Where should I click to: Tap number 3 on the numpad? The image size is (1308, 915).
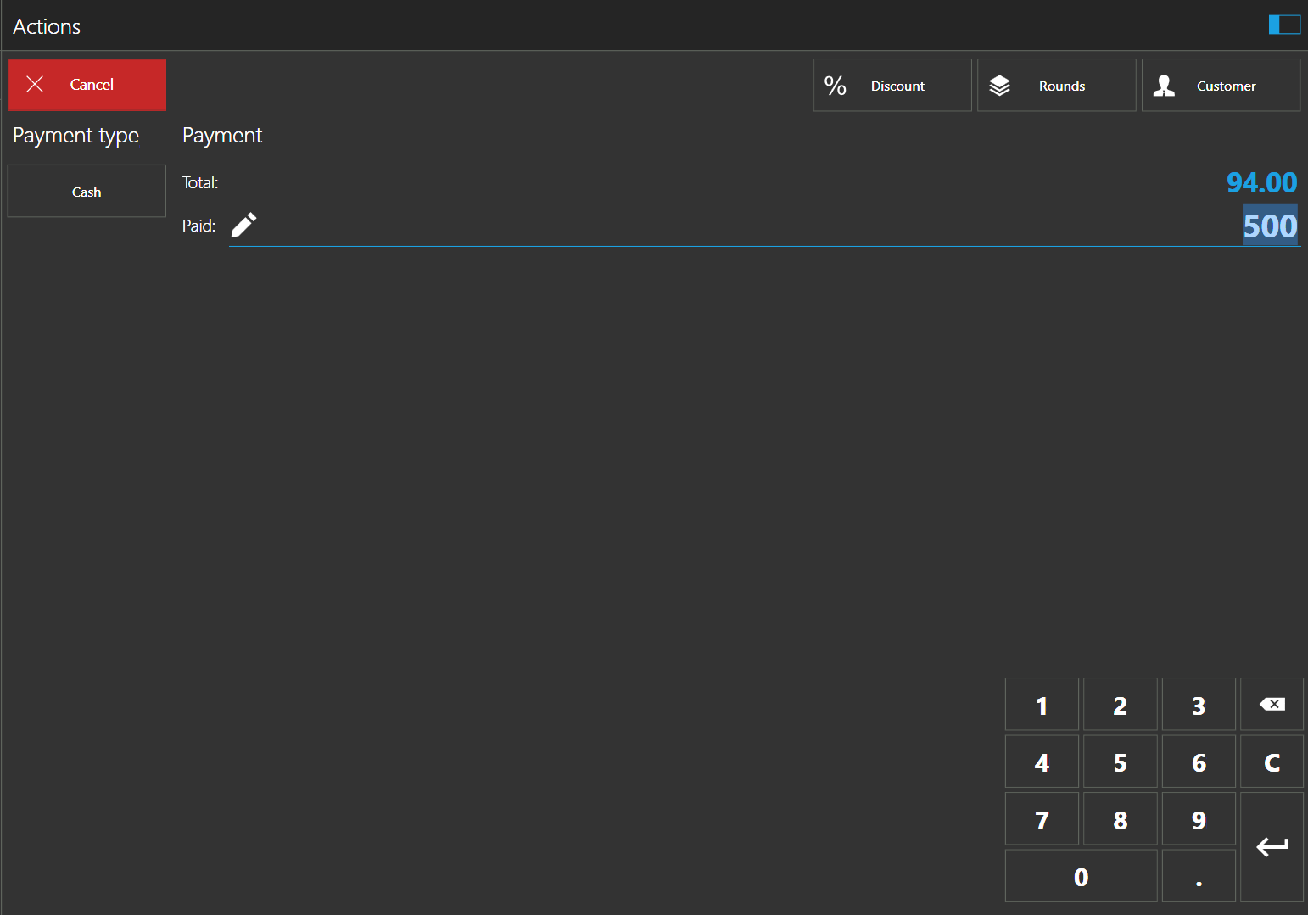click(x=1198, y=705)
